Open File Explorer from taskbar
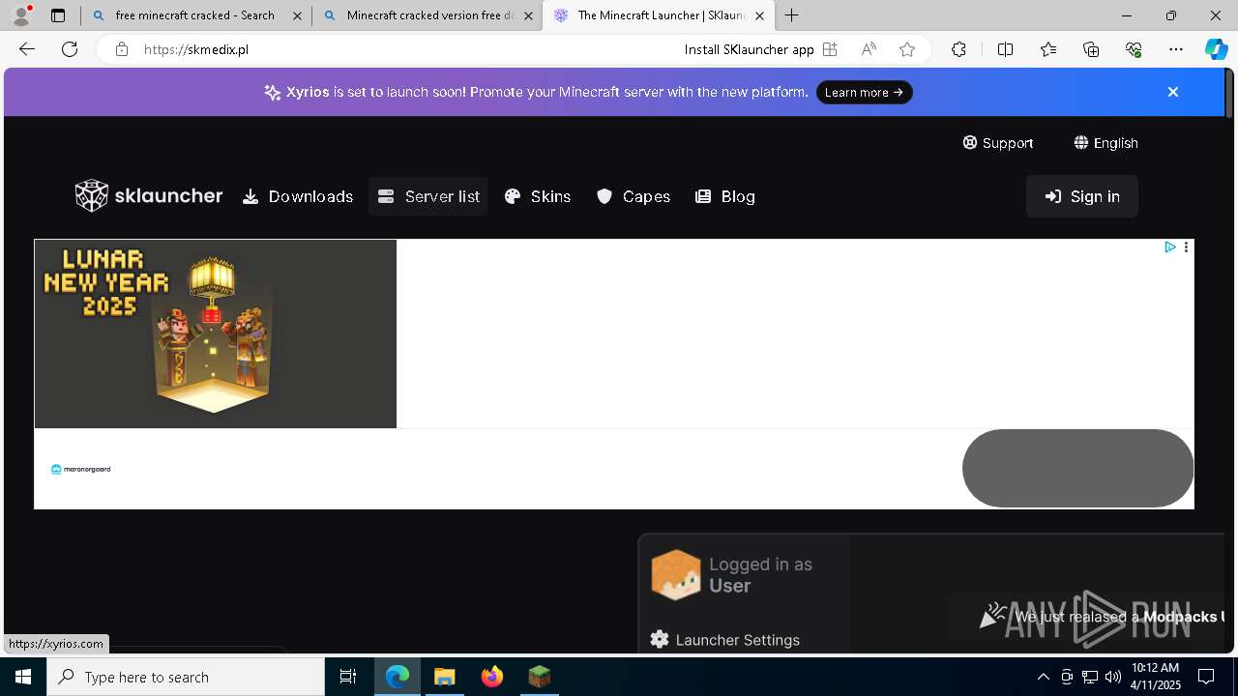 (x=445, y=677)
